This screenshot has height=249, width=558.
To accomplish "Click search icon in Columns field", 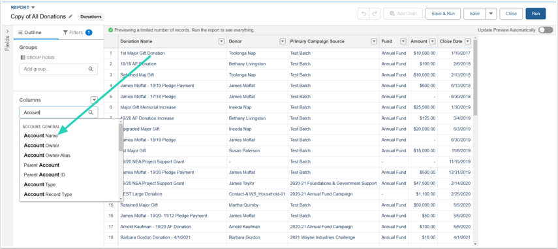I will click(x=91, y=112).
